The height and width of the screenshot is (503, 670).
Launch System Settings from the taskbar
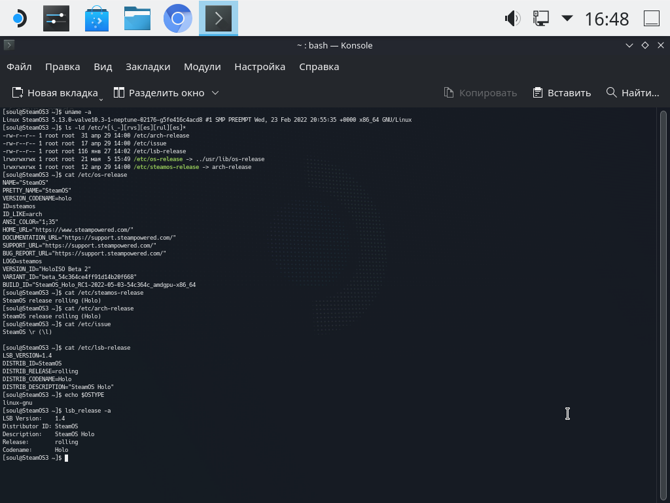pos(56,18)
